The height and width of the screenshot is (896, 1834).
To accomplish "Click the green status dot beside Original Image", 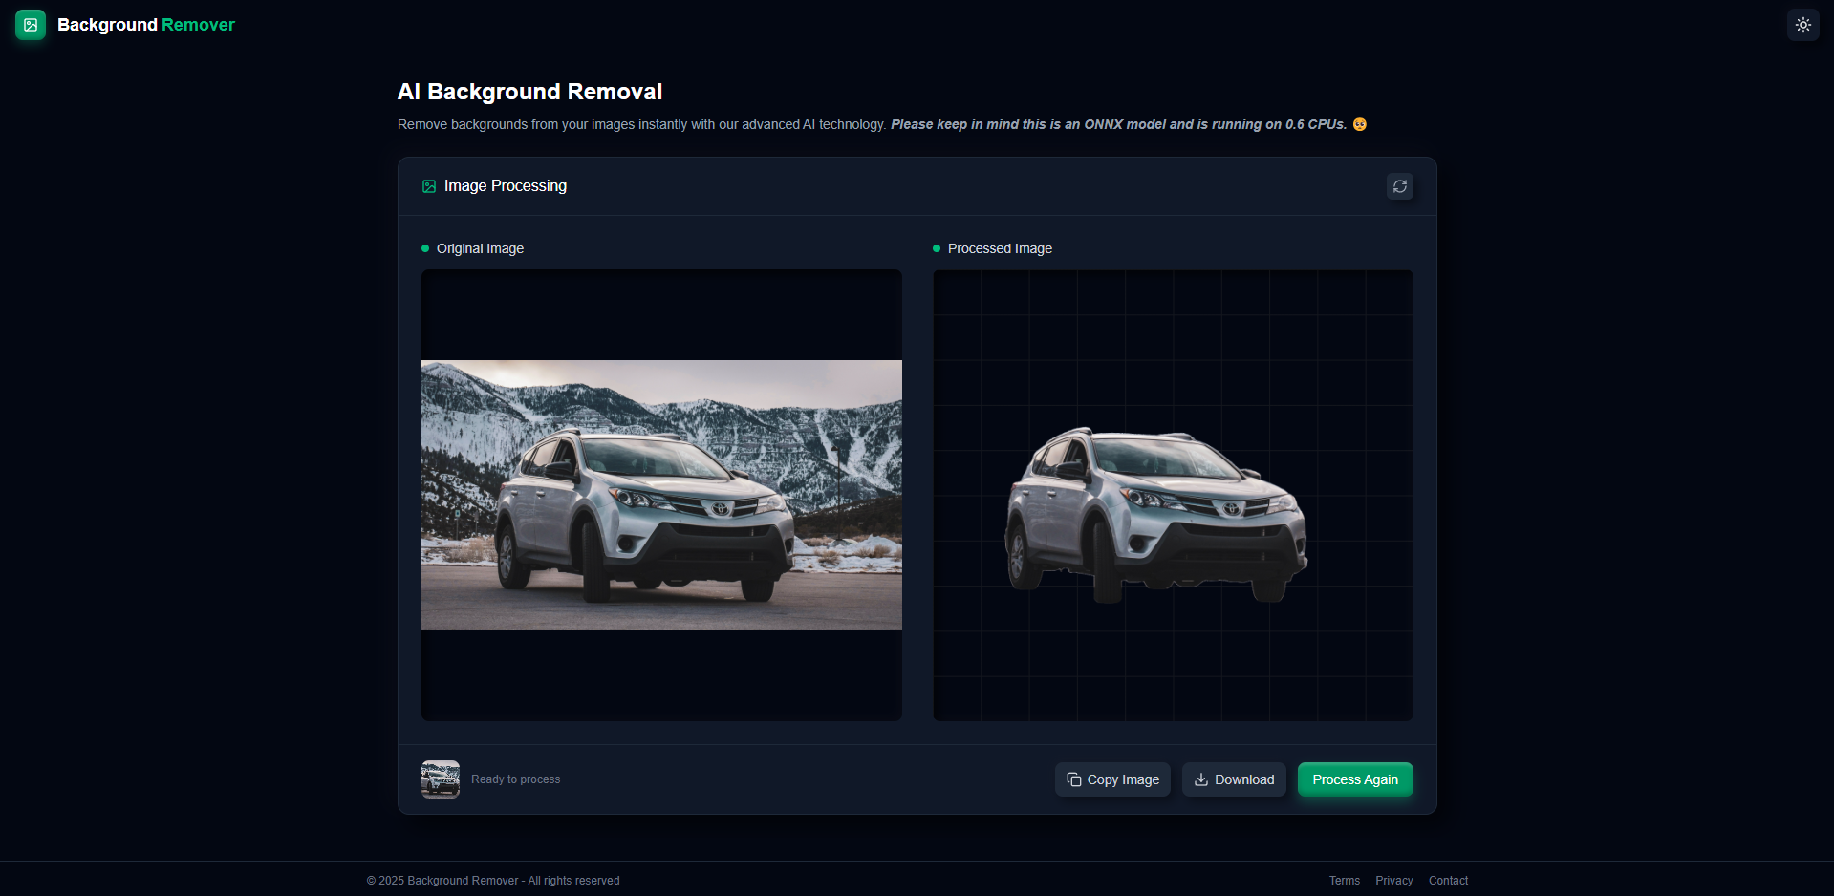I will 425,248.
